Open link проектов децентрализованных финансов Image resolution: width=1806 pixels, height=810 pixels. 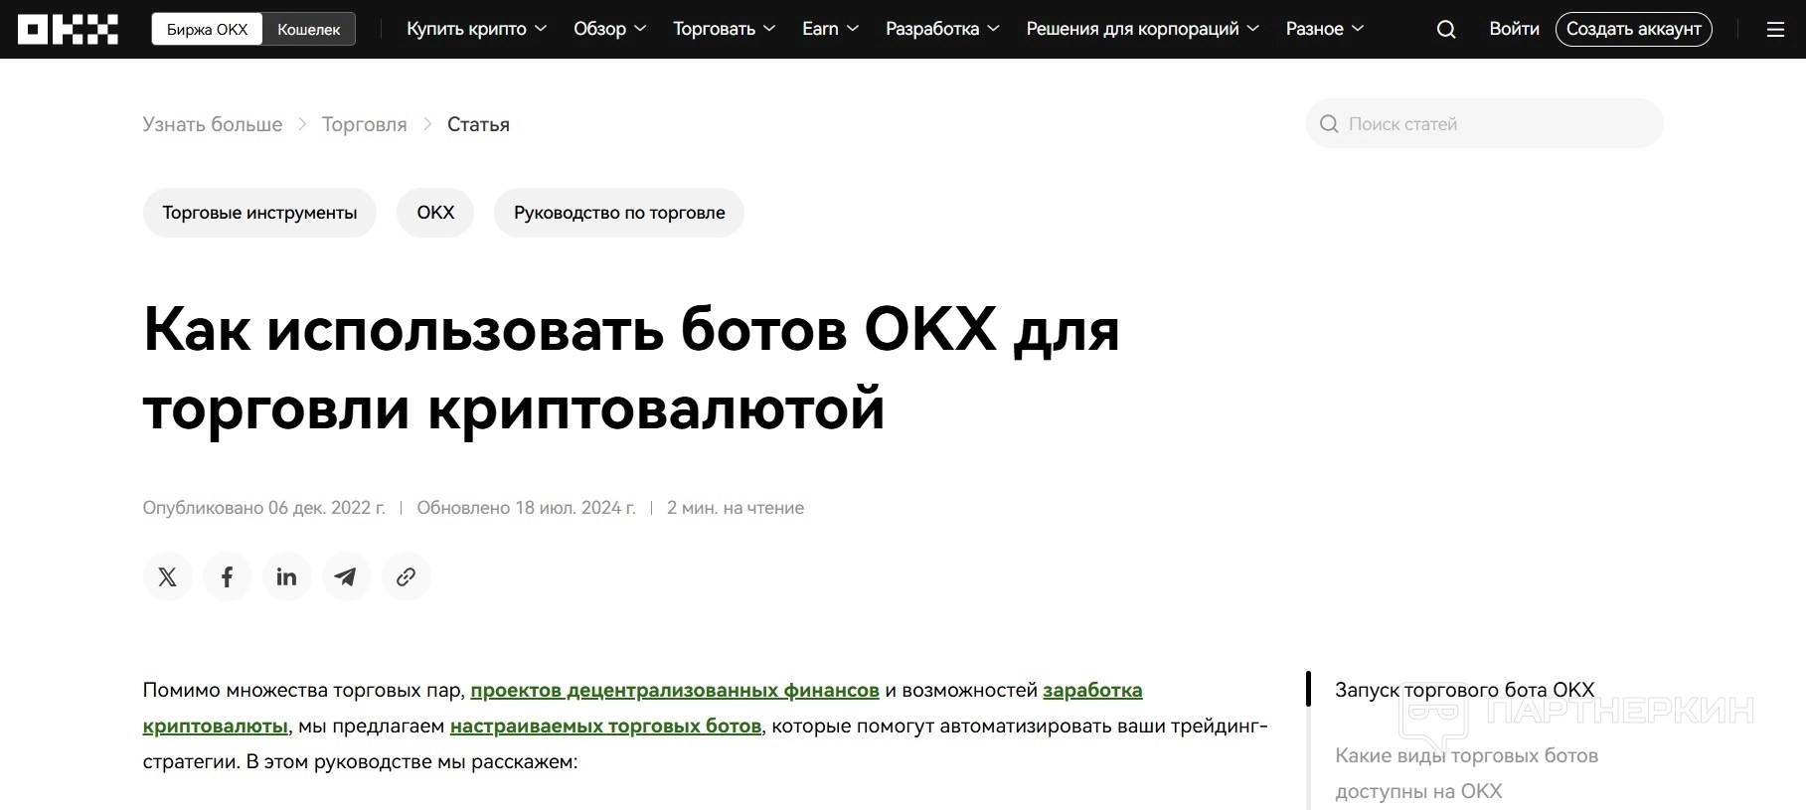(x=675, y=690)
